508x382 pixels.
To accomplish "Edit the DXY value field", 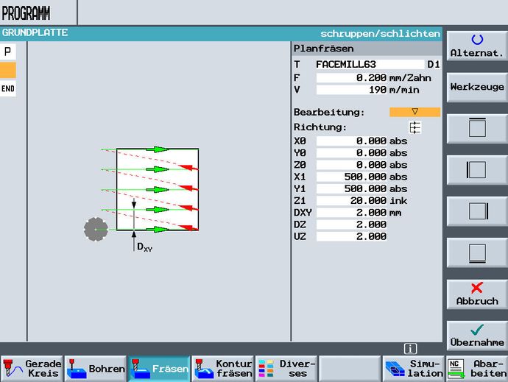I will (x=351, y=213).
